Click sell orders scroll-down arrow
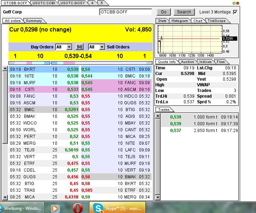Viewport: 256px width, 213px height. (x=153, y=197)
